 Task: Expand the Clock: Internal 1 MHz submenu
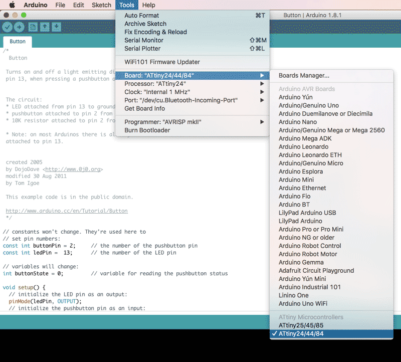coord(192,92)
